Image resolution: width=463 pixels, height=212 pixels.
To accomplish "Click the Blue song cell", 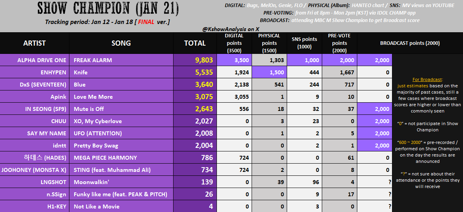I will point(121,85).
